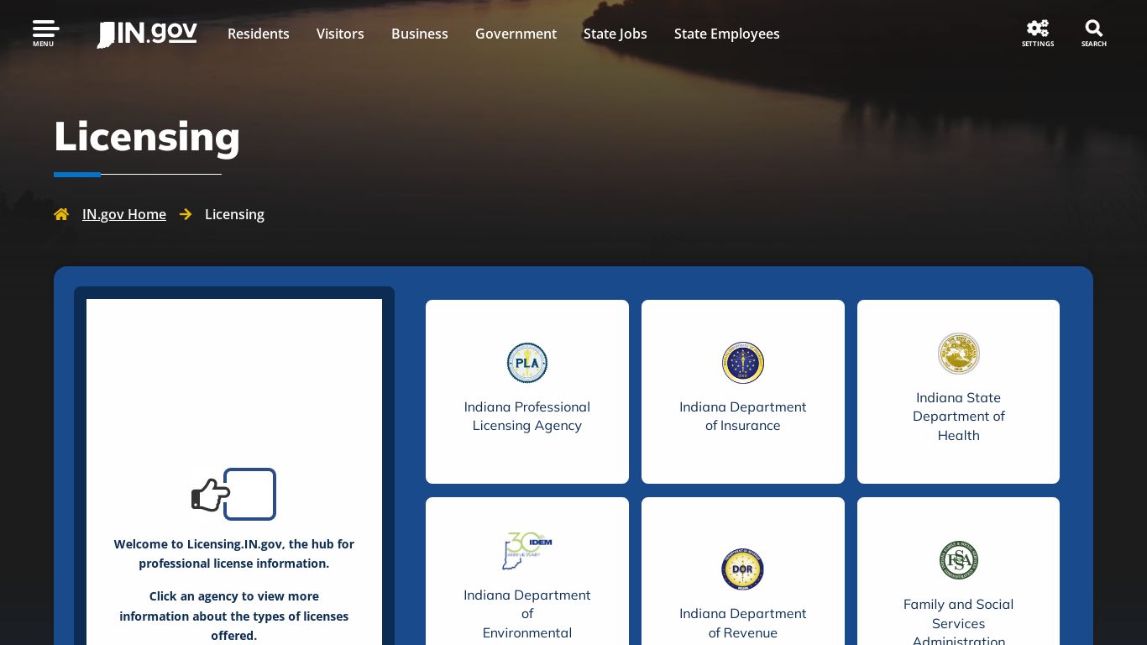Follow the IN.gov Home breadcrumb link
The image size is (1147, 645).
[124, 214]
